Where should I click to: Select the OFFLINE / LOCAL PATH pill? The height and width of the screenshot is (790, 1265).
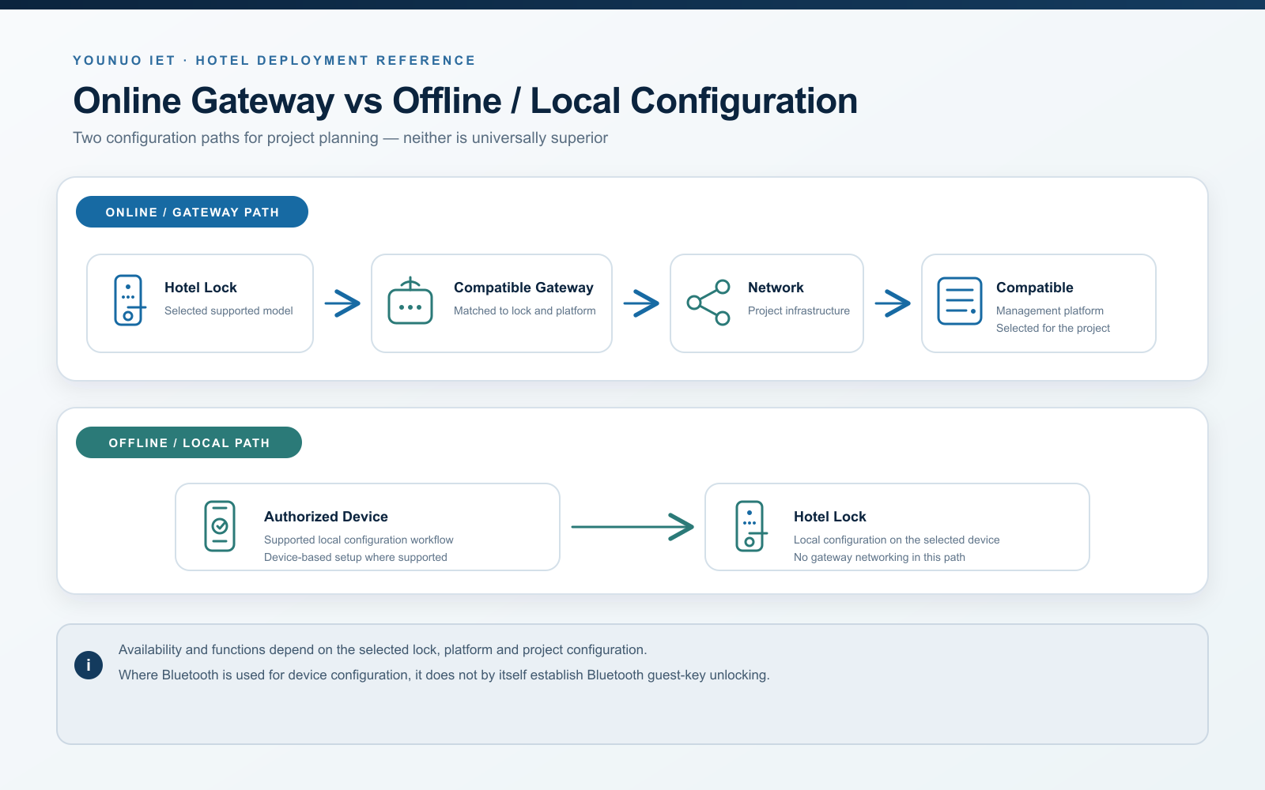(189, 442)
